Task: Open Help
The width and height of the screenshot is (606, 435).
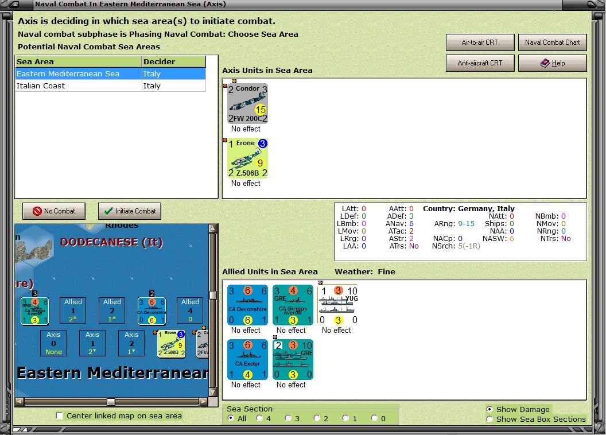Action: point(552,63)
